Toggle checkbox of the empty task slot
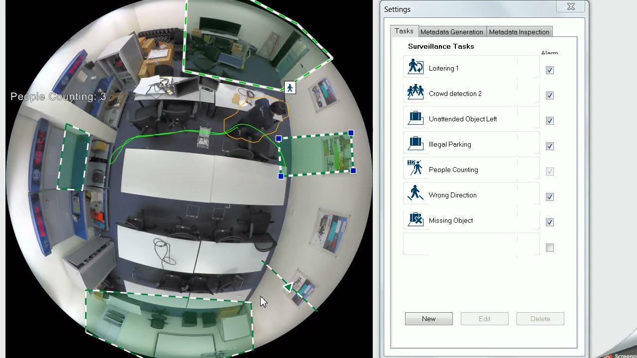This screenshot has width=637, height=358. click(550, 248)
